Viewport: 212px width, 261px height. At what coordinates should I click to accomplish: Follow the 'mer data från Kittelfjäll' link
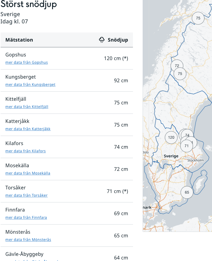(27, 107)
